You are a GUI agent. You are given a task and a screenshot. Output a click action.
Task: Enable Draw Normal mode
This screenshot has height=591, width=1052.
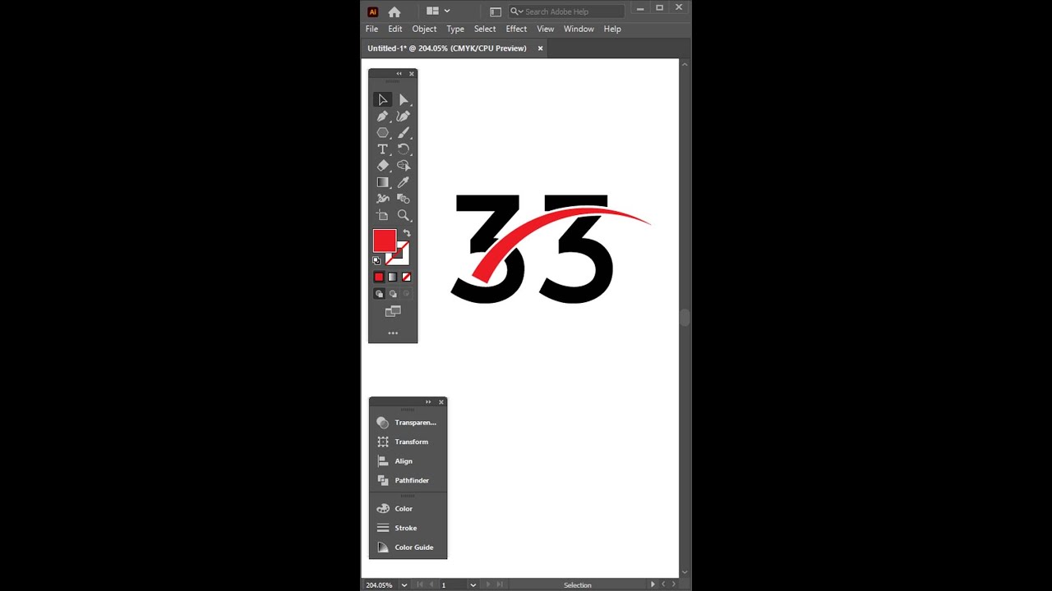(x=379, y=294)
